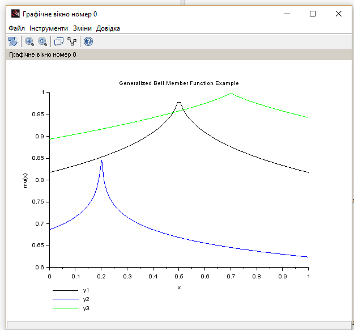Screen dimensions: 354x330
Task: Click the mu(x) vertical axis label
Action: [x=25, y=180]
